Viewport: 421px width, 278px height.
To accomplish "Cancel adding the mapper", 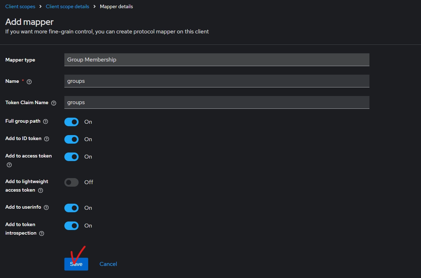I will tap(108, 264).
